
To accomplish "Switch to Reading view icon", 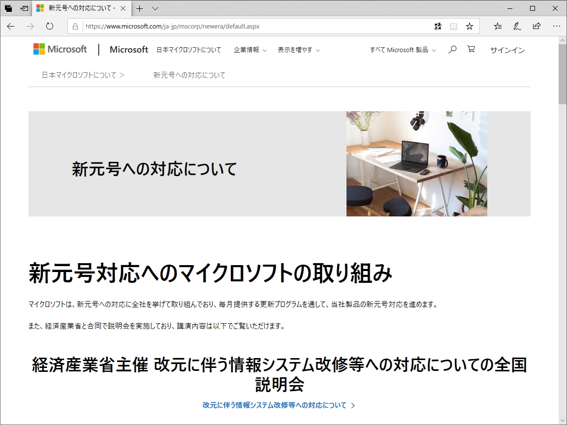I will (452, 26).
